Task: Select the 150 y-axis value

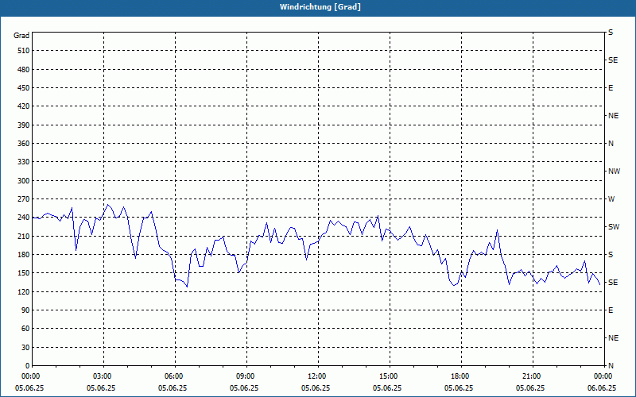Action: coord(24,273)
